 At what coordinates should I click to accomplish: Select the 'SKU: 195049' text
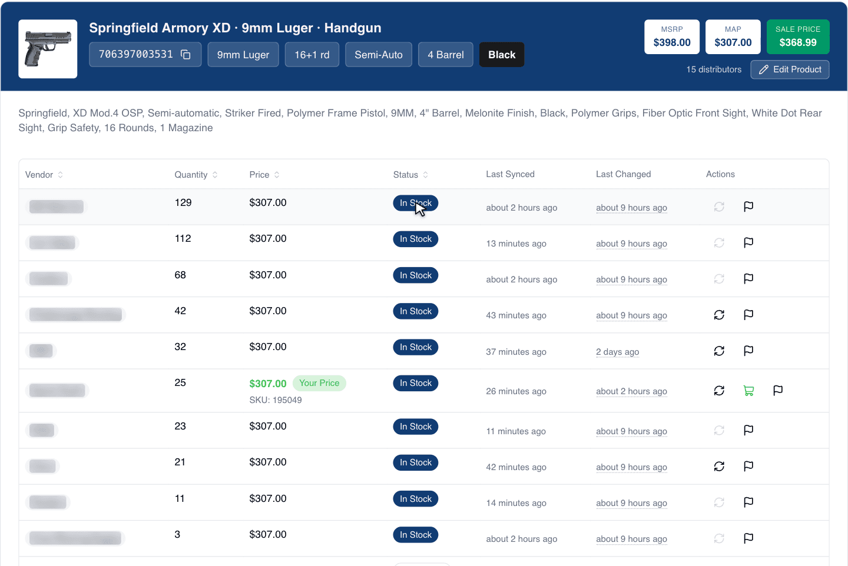pos(276,400)
